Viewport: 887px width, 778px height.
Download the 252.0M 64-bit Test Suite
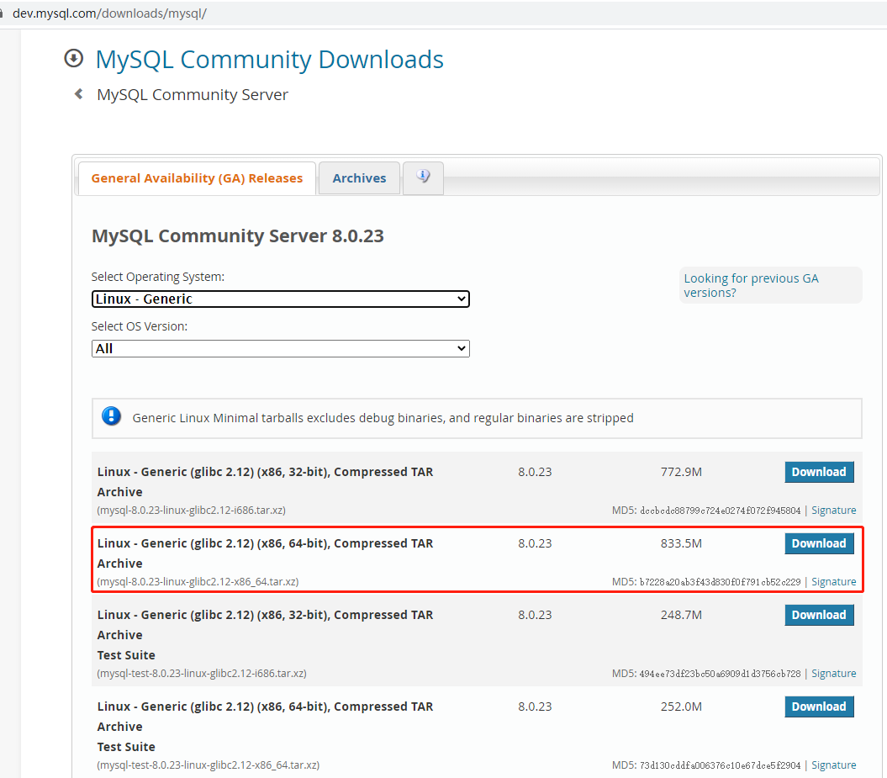[x=819, y=707]
